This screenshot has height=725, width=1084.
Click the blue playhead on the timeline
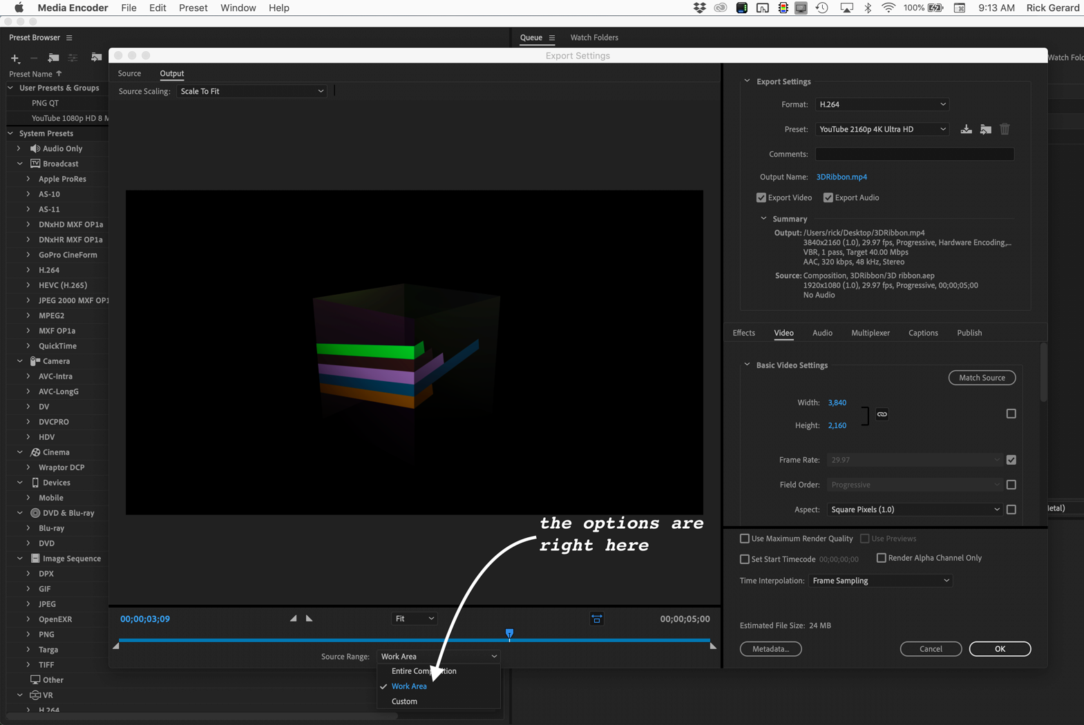point(509,633)
